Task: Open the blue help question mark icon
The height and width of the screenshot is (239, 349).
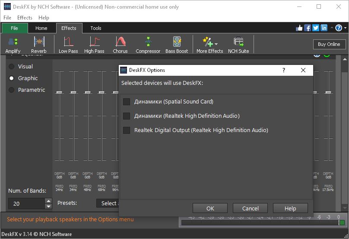Action: pyautogui.click(x=339, y=28)
